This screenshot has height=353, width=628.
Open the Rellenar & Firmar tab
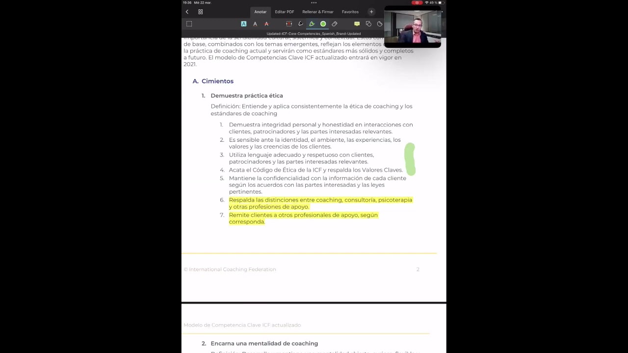[318, 12]
